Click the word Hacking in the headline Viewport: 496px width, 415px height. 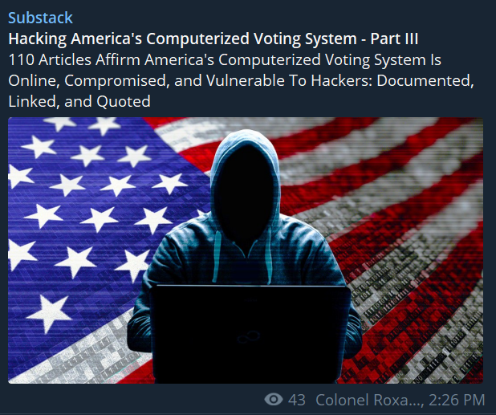(x=38, y=39)
